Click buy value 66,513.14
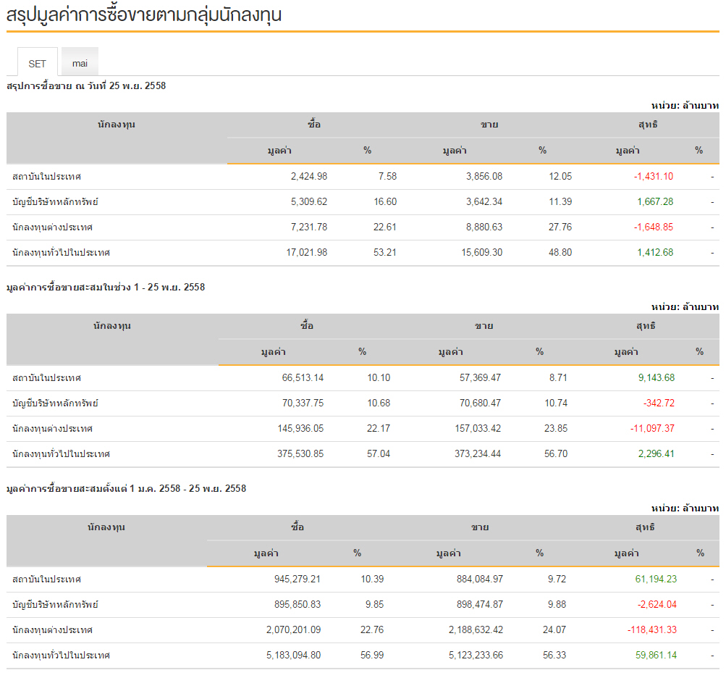This screenshot has width=726, height=678. pos(303,377)
